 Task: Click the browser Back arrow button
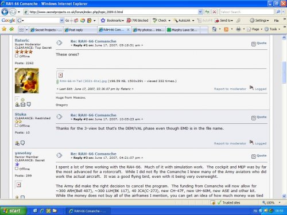pyautogui.click(x=5, y=12)
